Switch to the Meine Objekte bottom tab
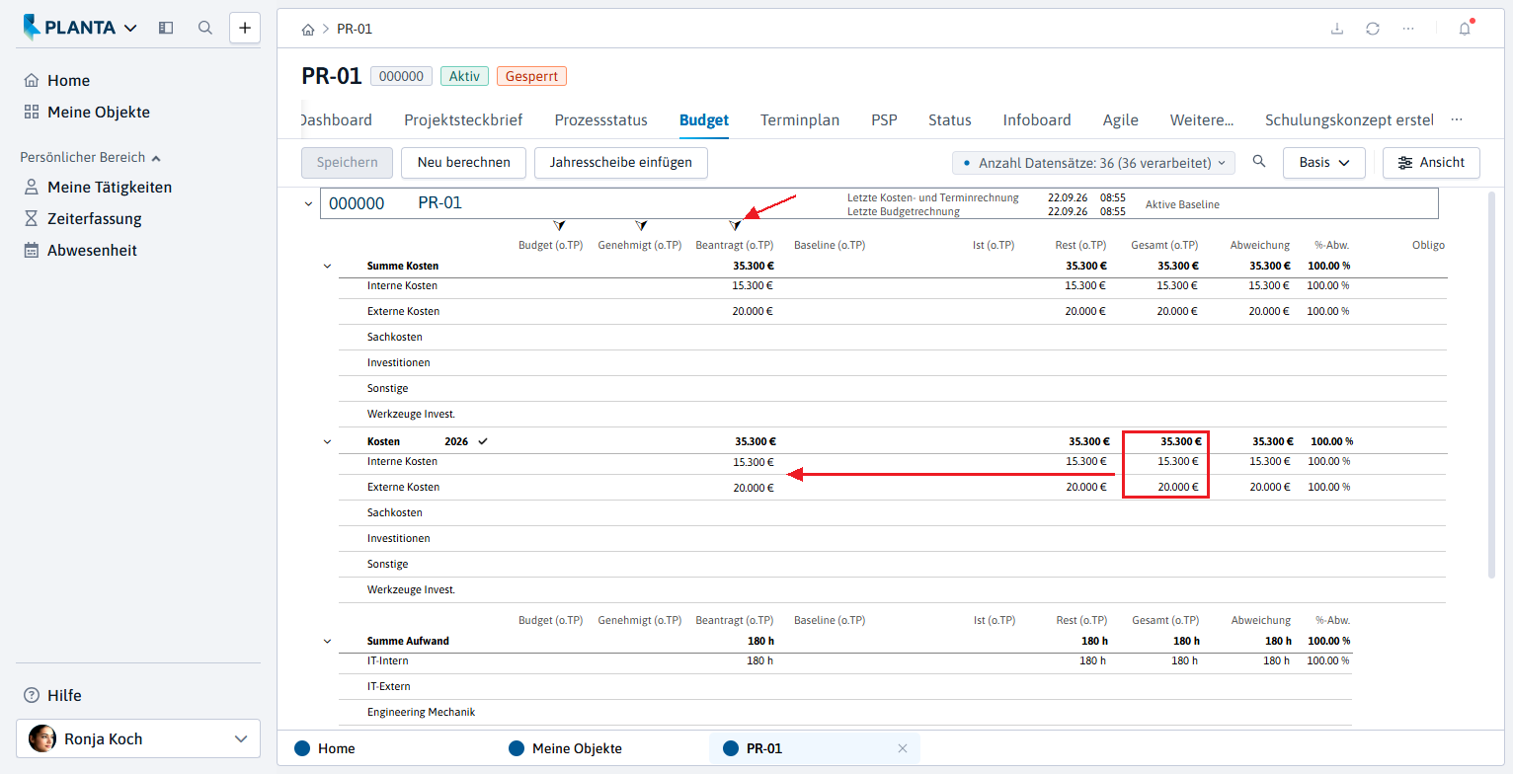 pos(566,748)
